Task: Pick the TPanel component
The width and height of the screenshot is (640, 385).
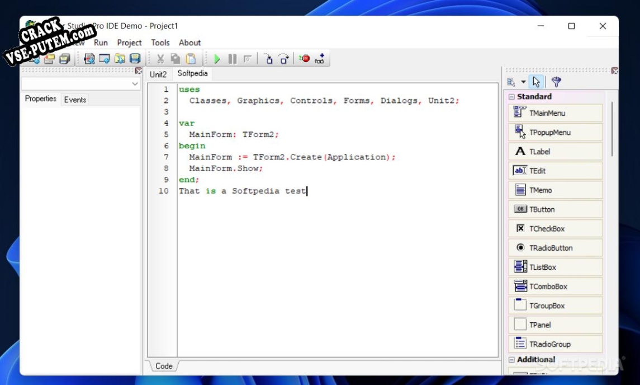Action: pyautogui.click(x=555, y=325)
